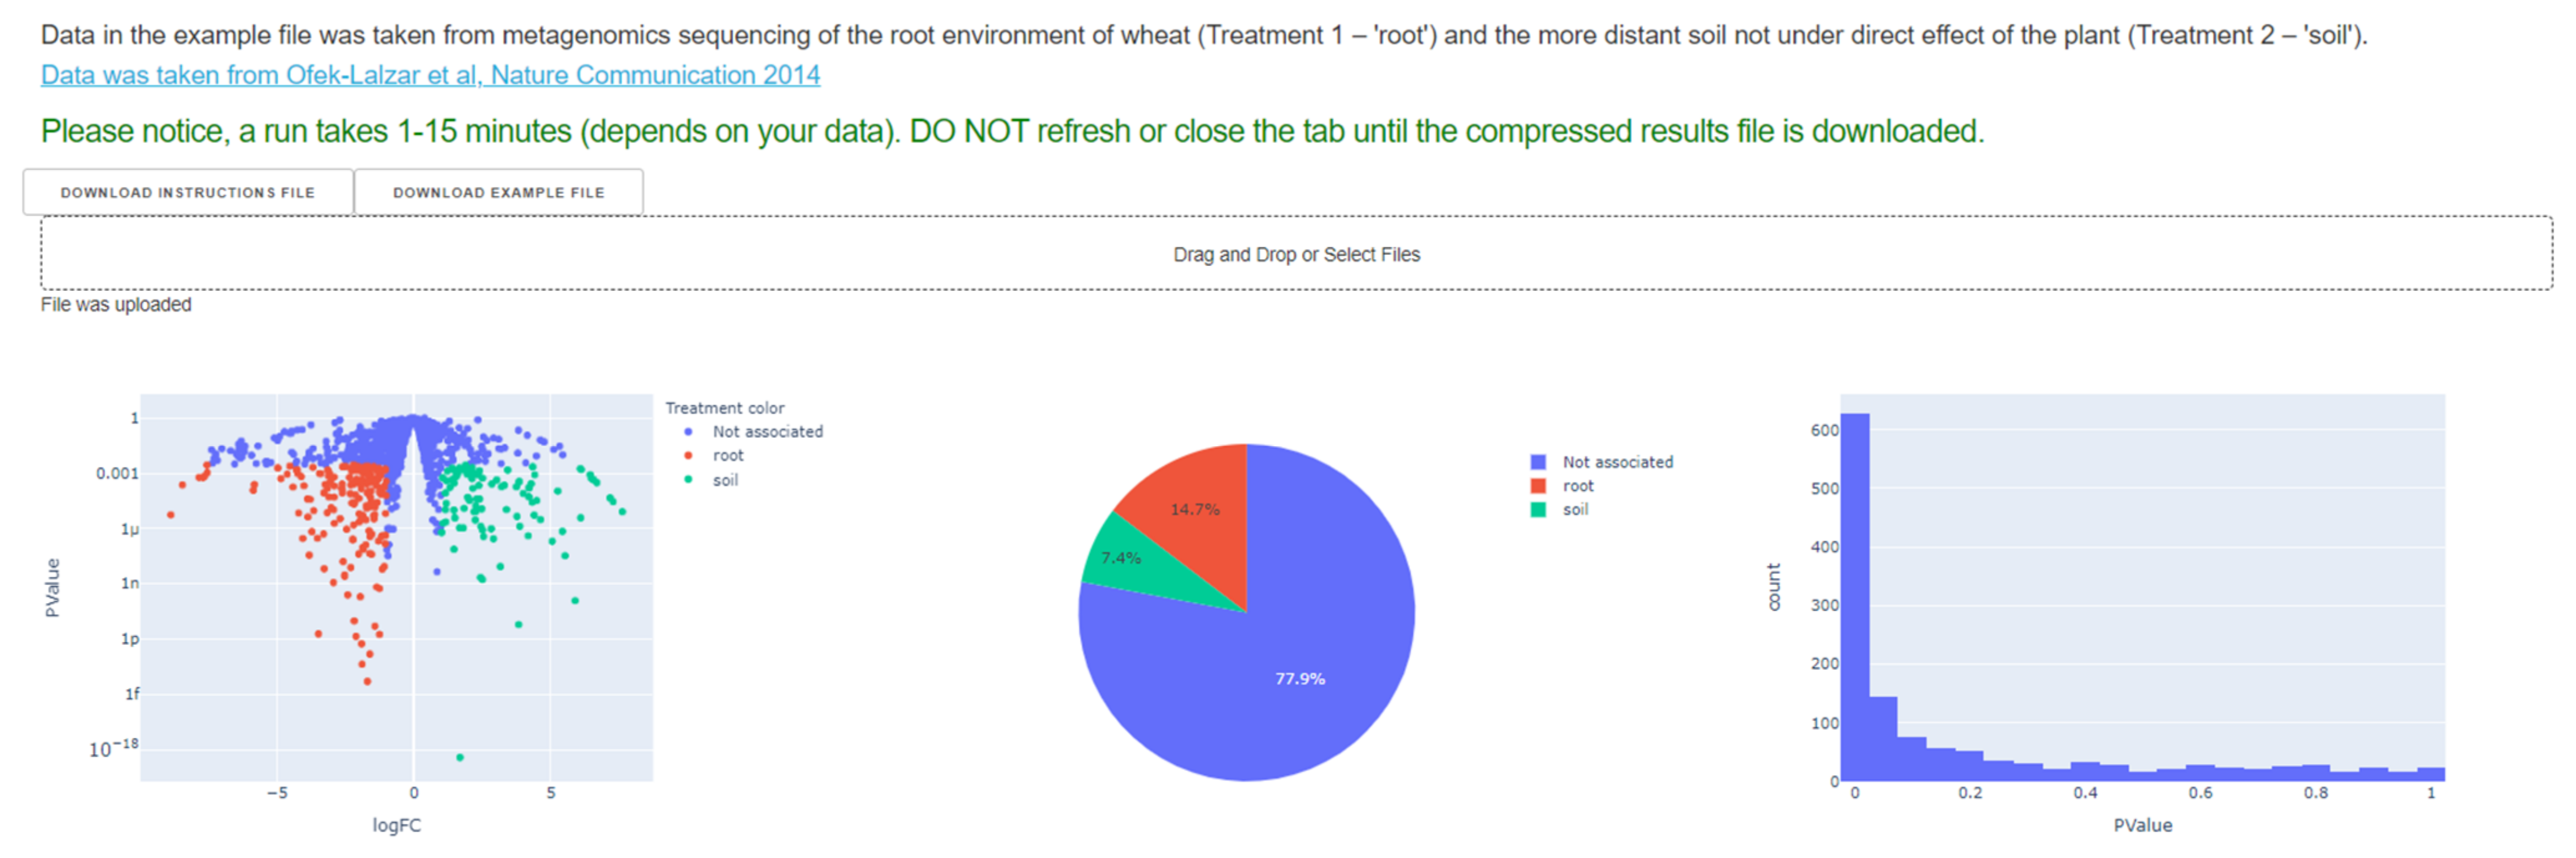Download the instructions file

188,192
